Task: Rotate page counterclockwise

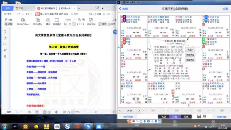Action: (x=78, y=24)
